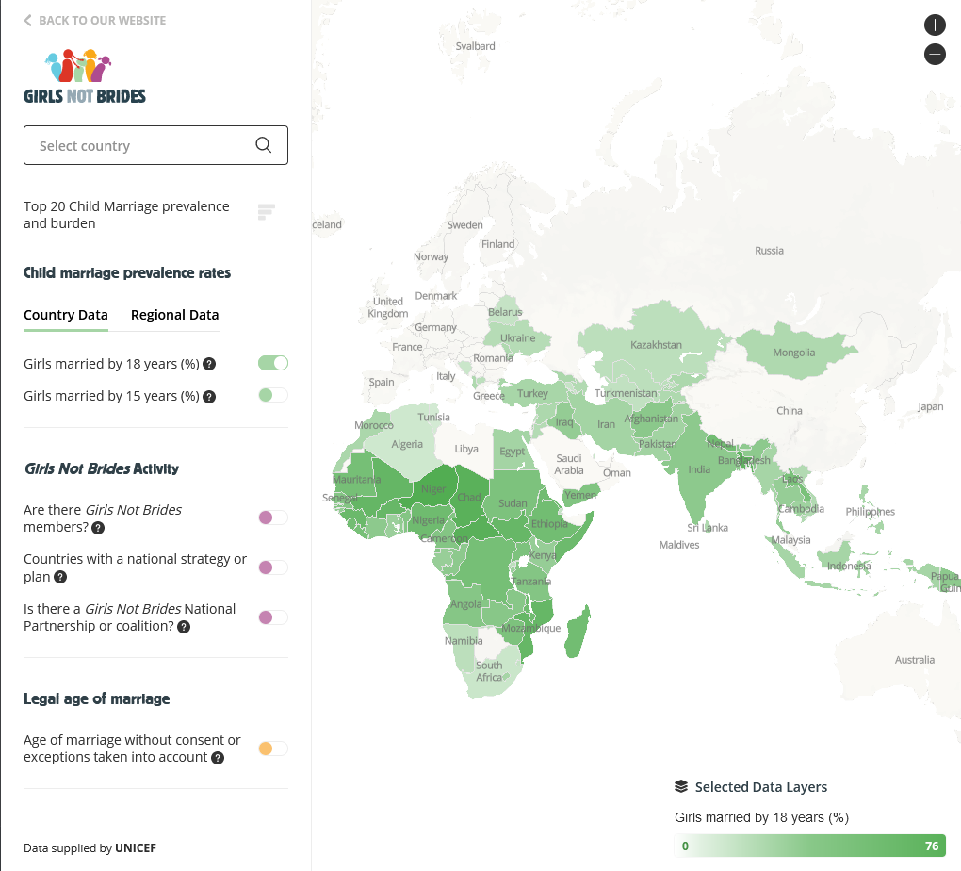Screen dimensions: 961x871
Task: Disable Girls married by 18 years toggle
Action: click(x=272, y=363)
